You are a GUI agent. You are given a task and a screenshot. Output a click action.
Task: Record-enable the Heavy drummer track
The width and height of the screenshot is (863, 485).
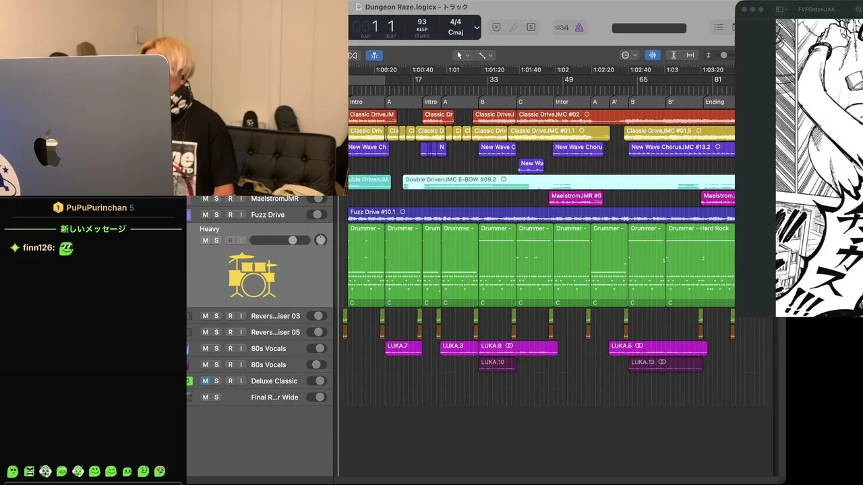pos(230,240)
